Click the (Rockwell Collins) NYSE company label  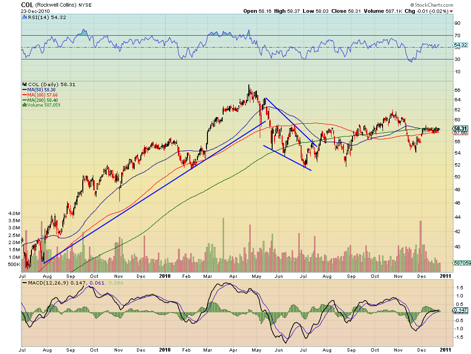63,5
